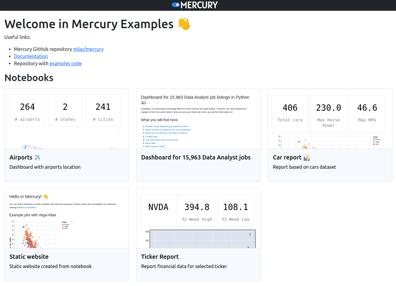The image size is (396, 286).
Task: Click the waving hand emoji in welcome heading
Action: 183,24
